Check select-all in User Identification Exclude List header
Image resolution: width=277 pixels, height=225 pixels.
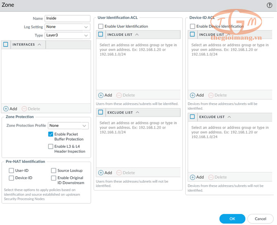click(x=101, y=112)
